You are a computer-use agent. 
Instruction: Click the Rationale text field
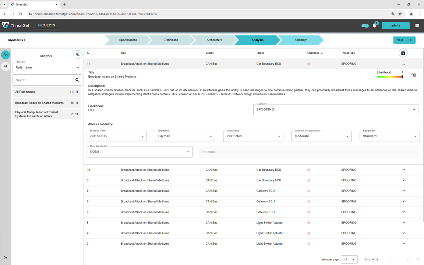(x=309, y=152)
